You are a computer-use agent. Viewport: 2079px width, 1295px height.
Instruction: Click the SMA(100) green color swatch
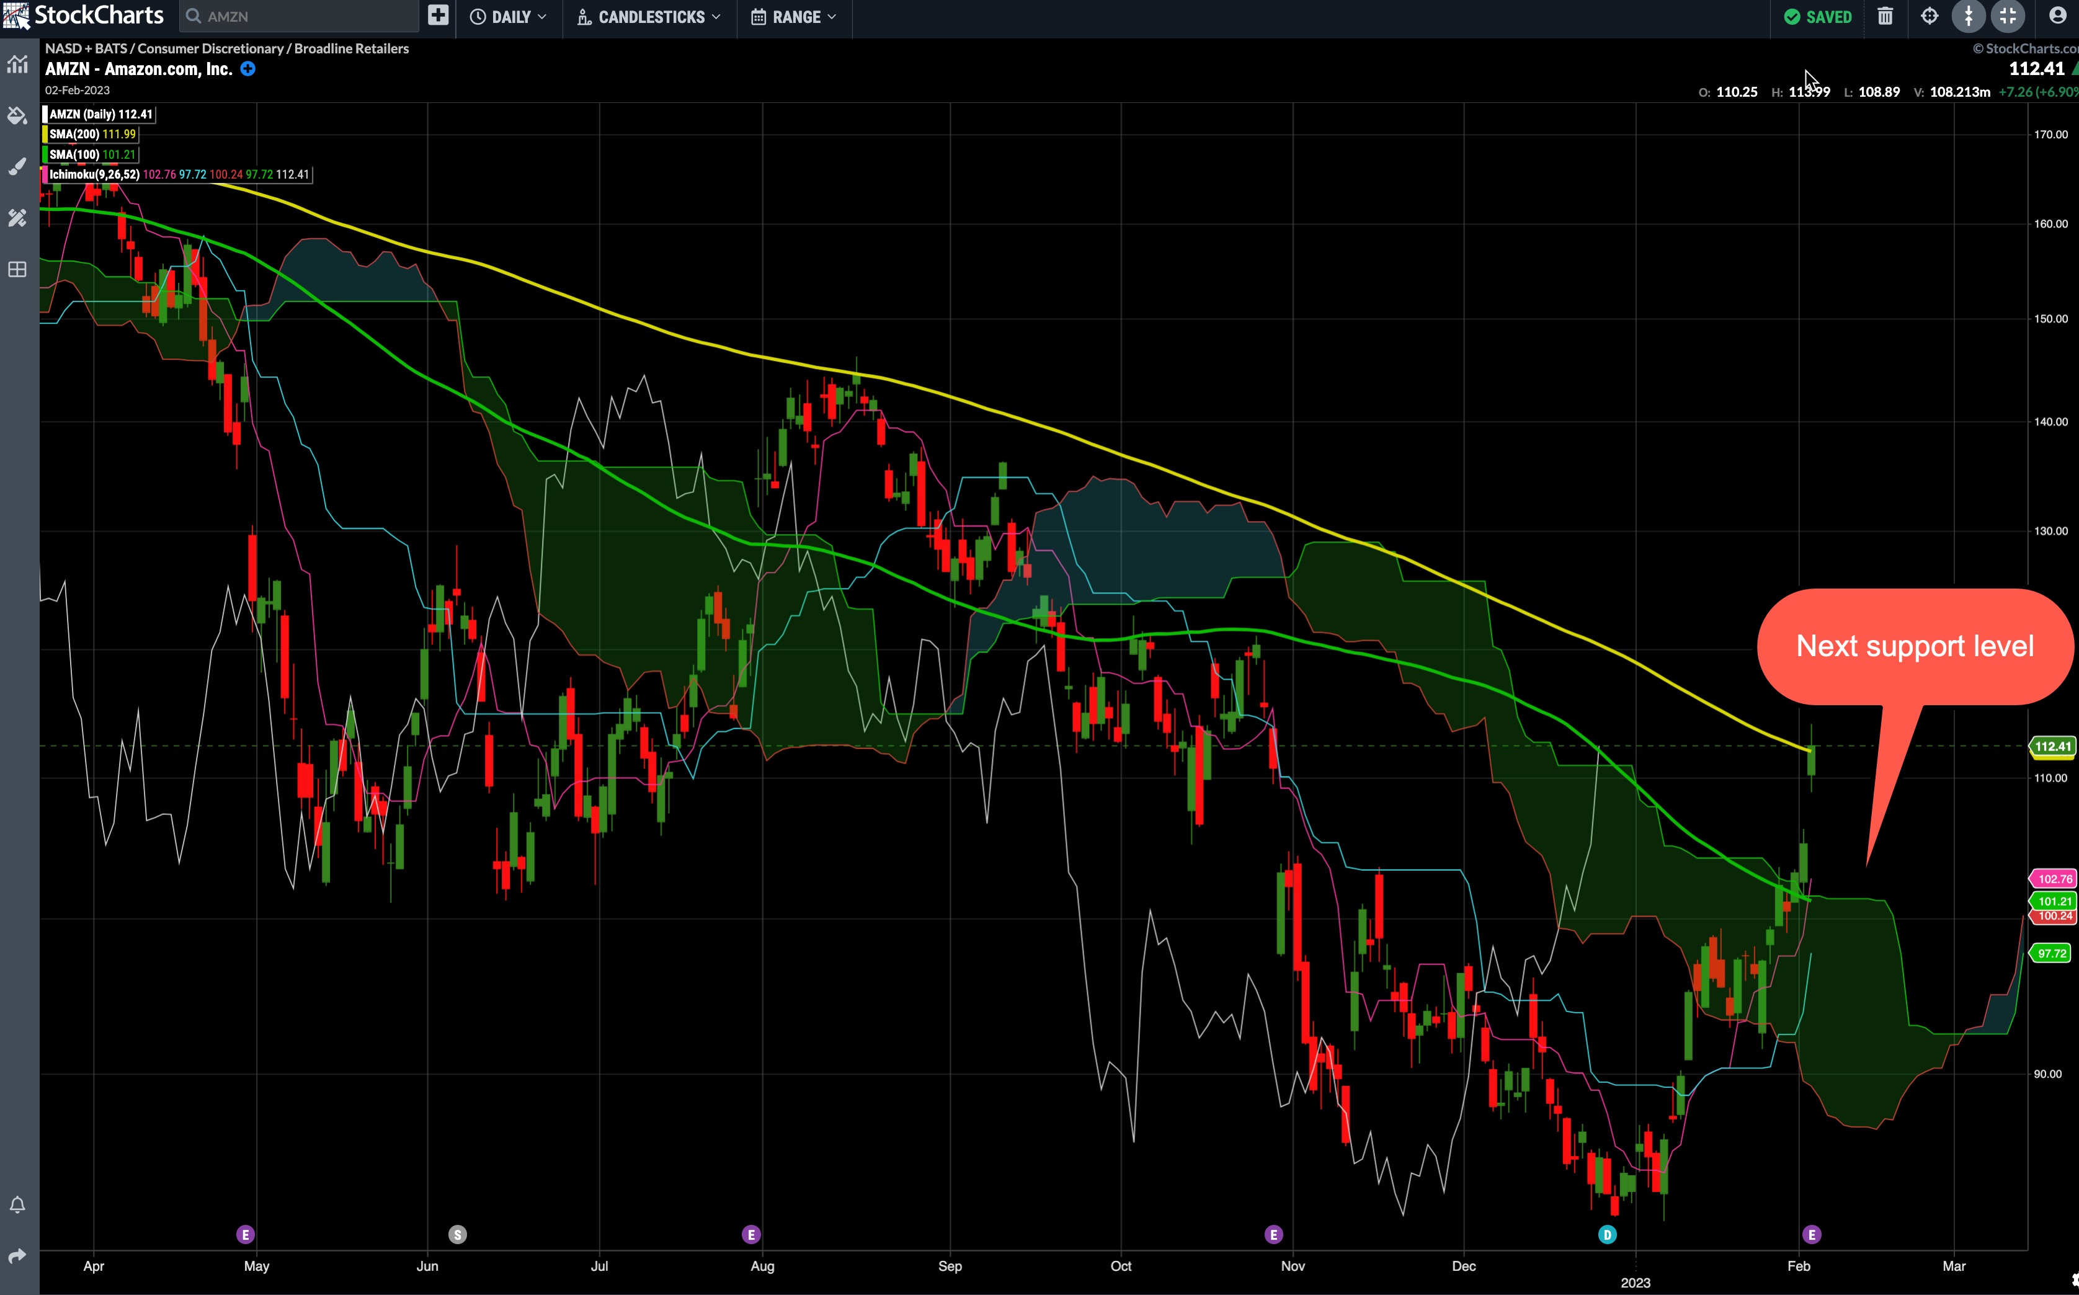pyautogui.click(x=45, y=155)
